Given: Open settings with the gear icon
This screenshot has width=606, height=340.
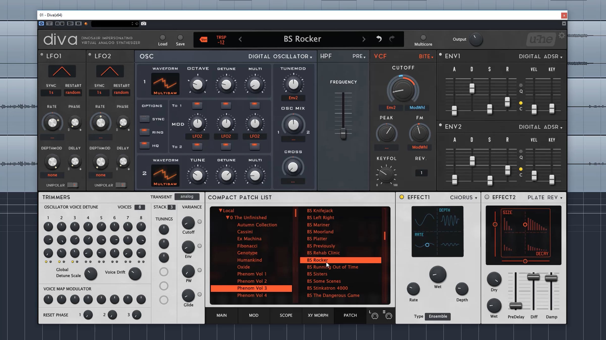Looking at the screenshot, I should coord(562,36).
